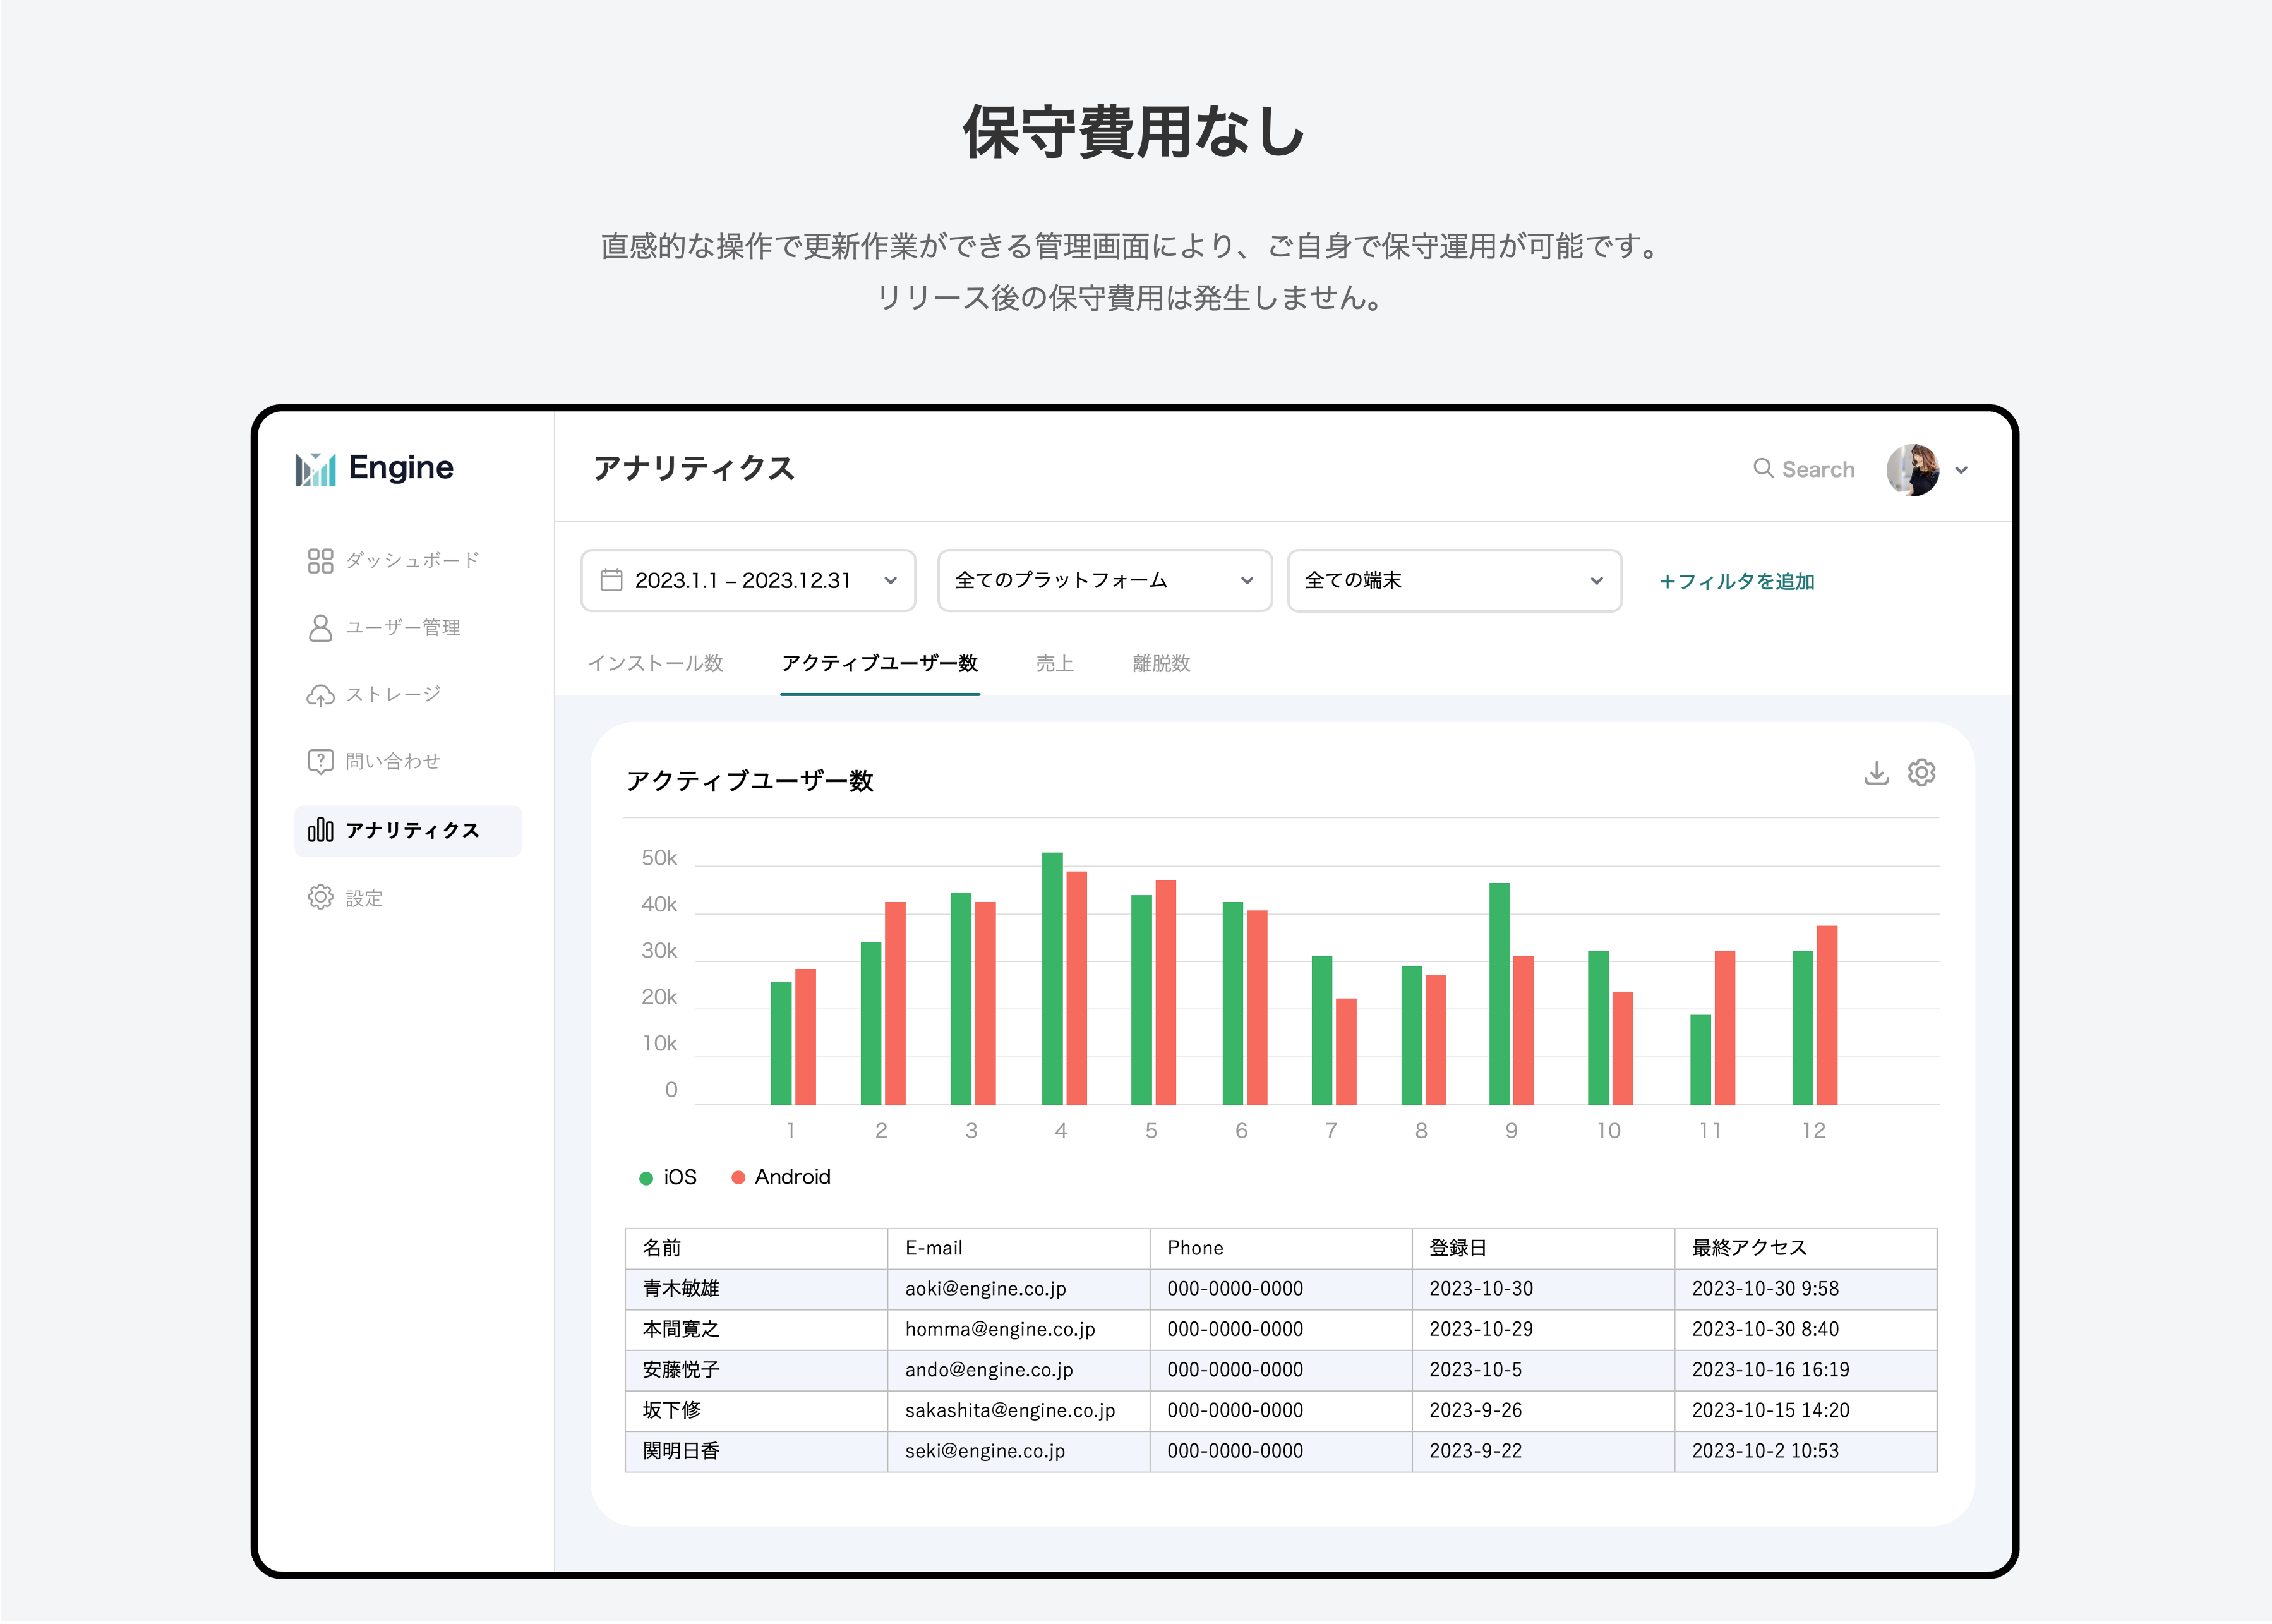Click the 2023-10-16 16:19 last access cell
Screen dimensions: 2272x1624
coord(1806,1371)
